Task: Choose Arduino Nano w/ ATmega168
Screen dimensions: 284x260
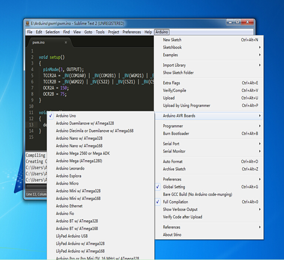Action: 101,146
